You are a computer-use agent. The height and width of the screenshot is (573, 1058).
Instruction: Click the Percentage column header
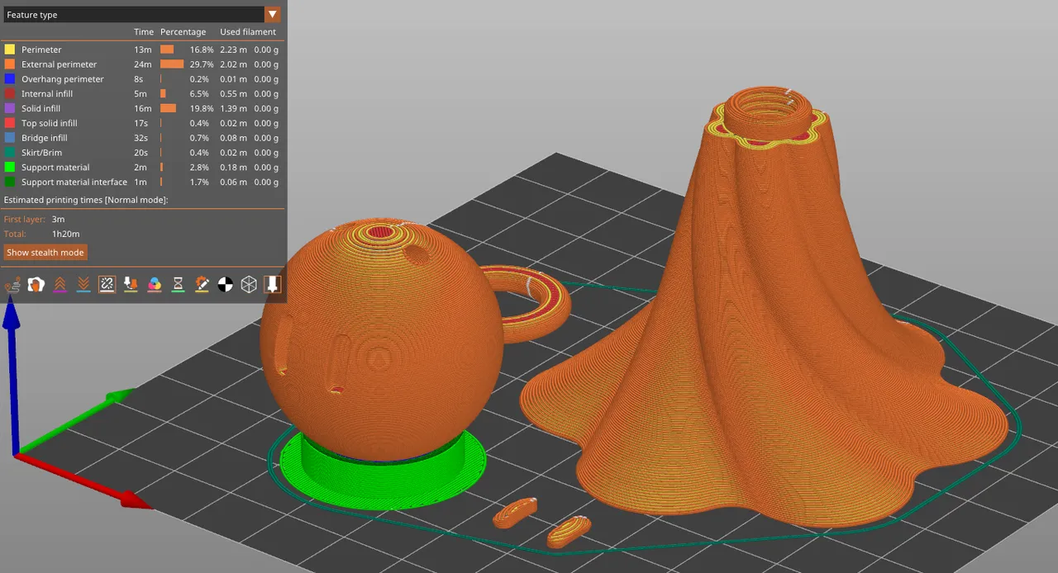tap(183, 32)
